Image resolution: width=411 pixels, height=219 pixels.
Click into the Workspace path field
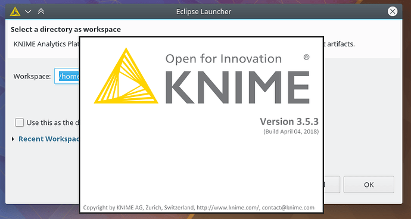coord(67,76)
